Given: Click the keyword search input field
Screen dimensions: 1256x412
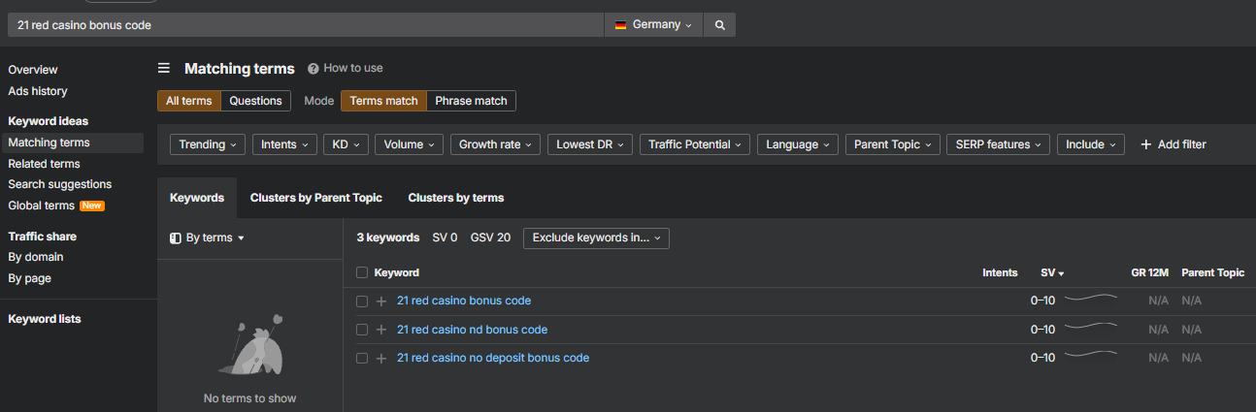Looking at the screenshot, I should point(306,25).
